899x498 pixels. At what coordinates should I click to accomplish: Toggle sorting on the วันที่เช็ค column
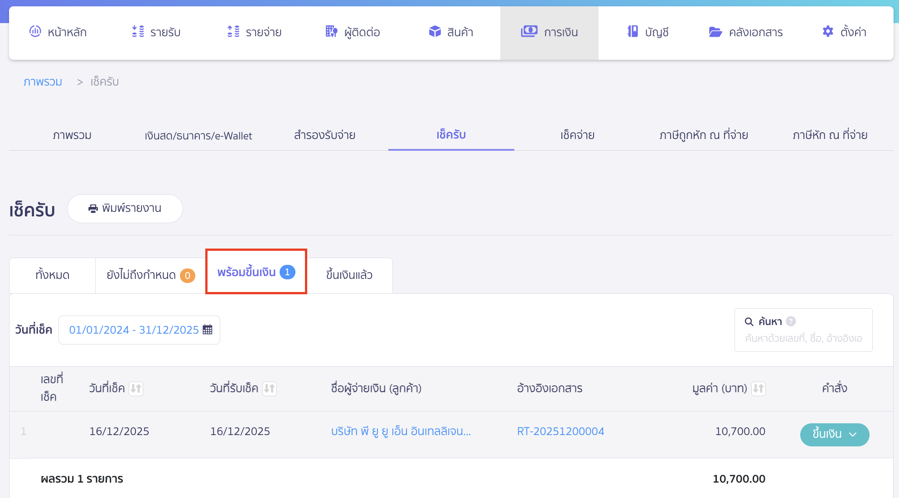point(136,388)
